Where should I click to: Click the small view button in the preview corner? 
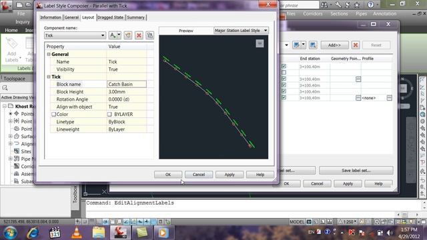(260, 43)
